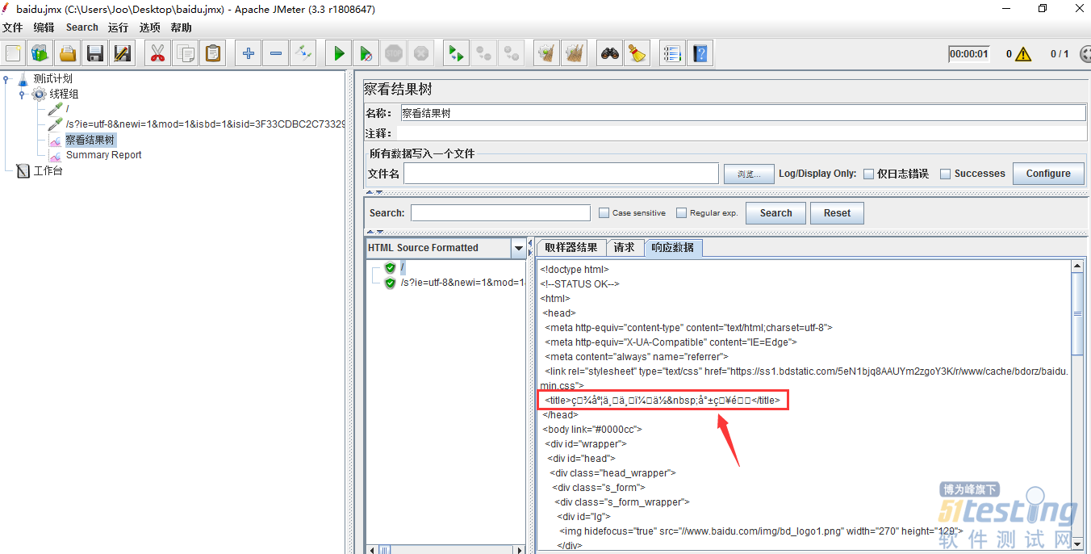Tick the Case sensitive checkbox
The height and width of the screenshot is (554, 1091).
pos(604,213)
